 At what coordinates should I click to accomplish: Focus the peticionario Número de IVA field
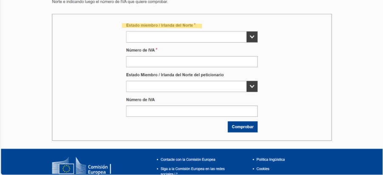coord(192,111)
